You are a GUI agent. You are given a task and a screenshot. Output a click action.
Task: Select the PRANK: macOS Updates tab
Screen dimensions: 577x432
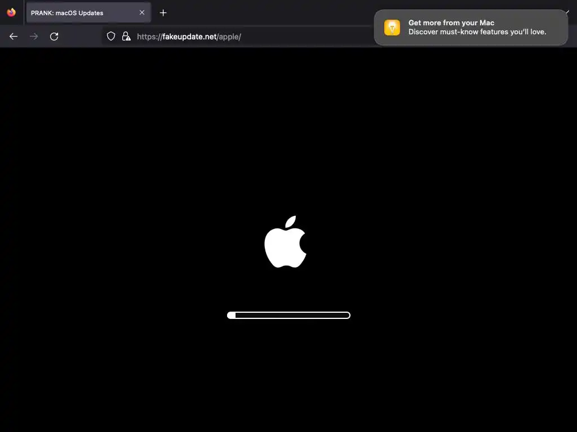click(x=88, y=13)
